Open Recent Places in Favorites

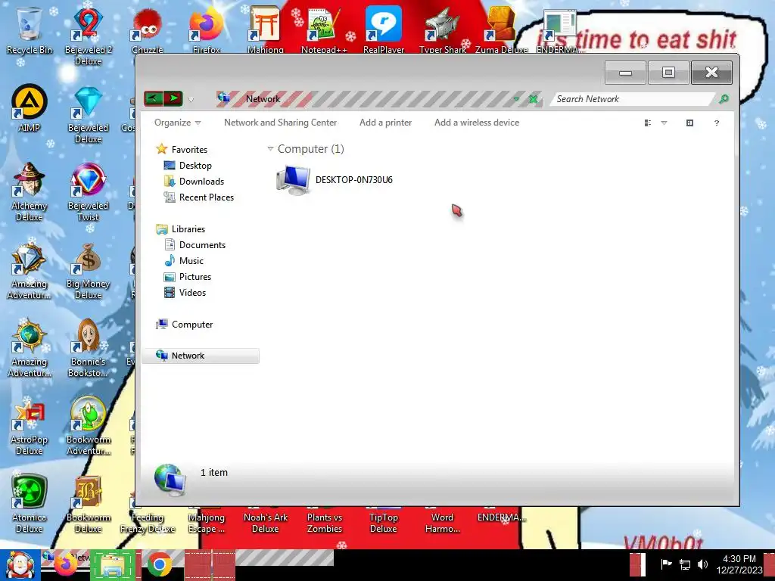(x=199, y=197)
